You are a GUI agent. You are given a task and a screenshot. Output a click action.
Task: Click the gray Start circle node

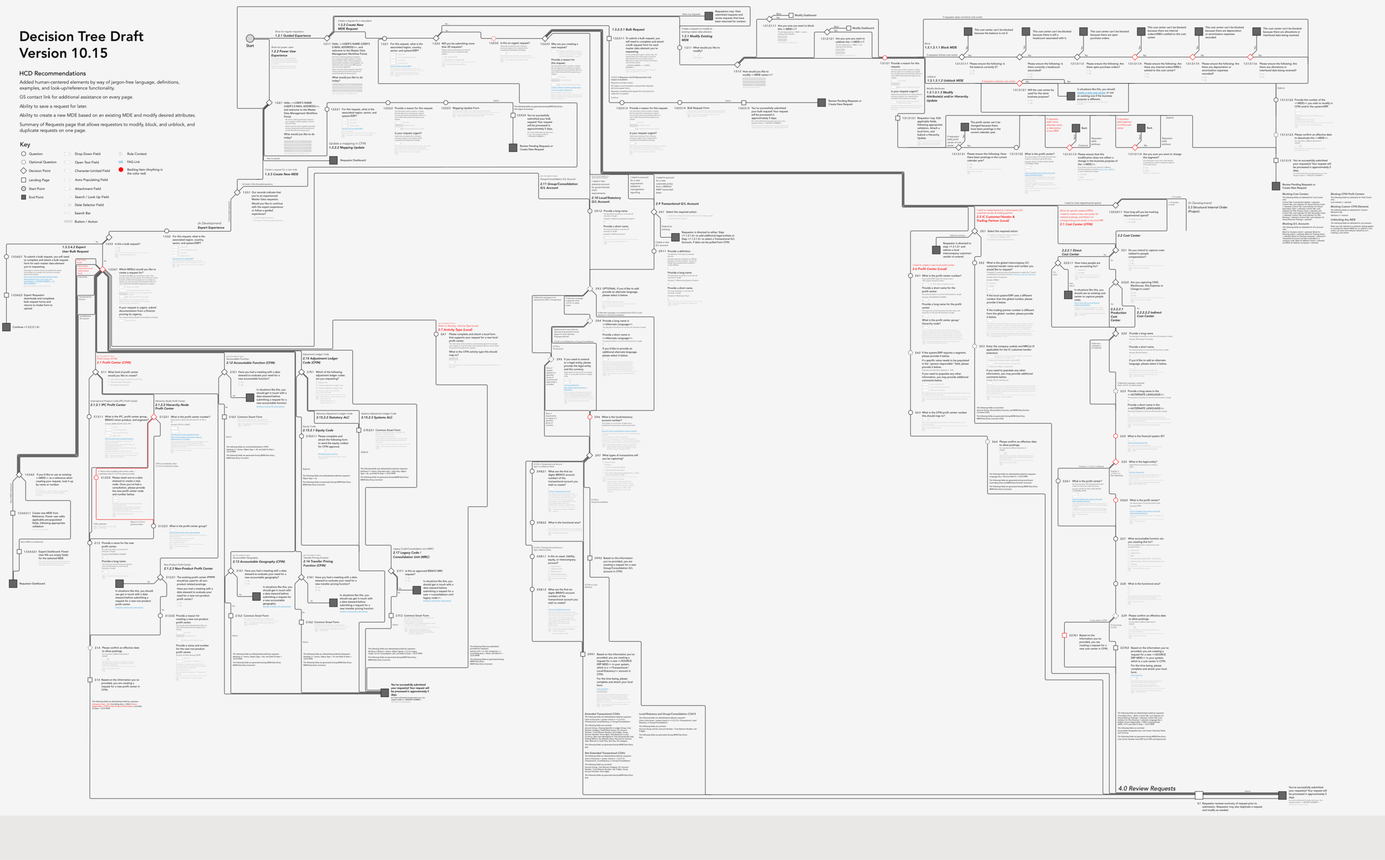point(250,39)
